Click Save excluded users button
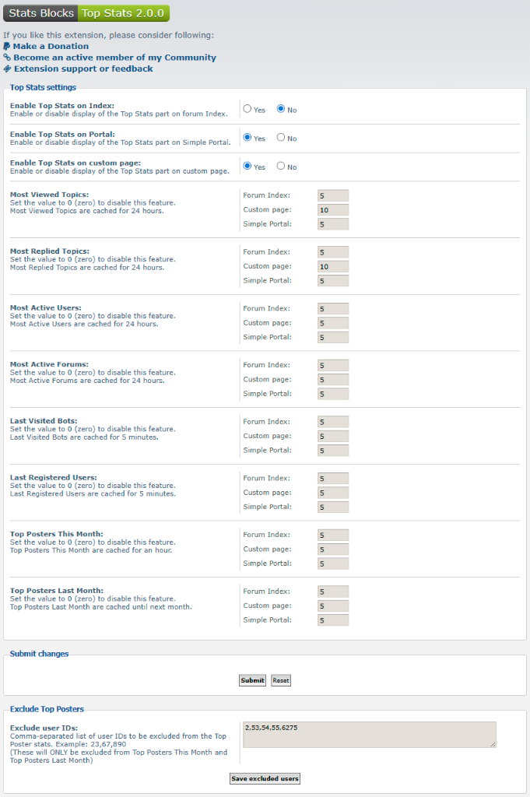530x797 pixels. [265, 778]
